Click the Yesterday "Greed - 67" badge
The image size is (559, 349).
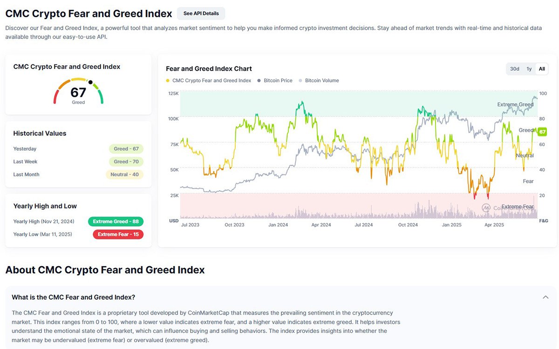point(126,149)
